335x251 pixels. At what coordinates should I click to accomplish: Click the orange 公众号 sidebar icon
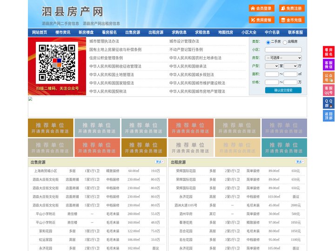click(328, 78)
